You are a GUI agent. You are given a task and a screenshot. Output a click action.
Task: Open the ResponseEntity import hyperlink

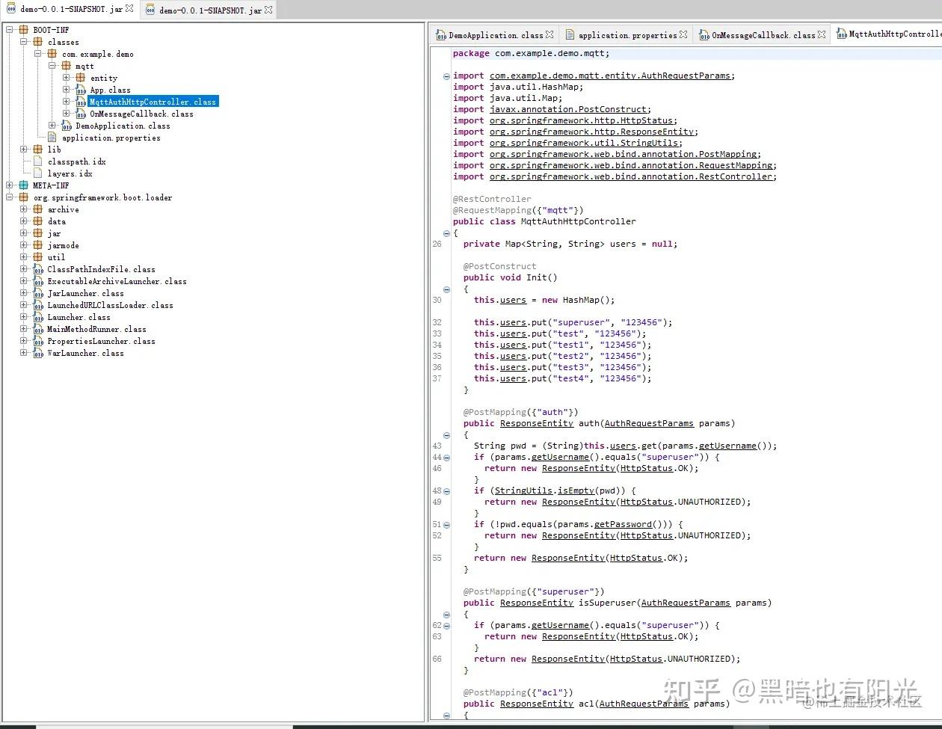[x=594, y=132]
